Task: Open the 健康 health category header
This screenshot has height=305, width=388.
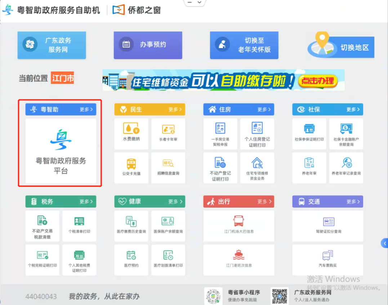Action: (149, 201)
